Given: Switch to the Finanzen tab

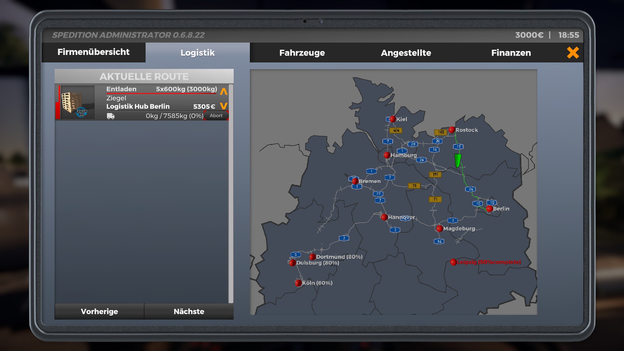Looking at the screenshot, I should coord(511,53).
